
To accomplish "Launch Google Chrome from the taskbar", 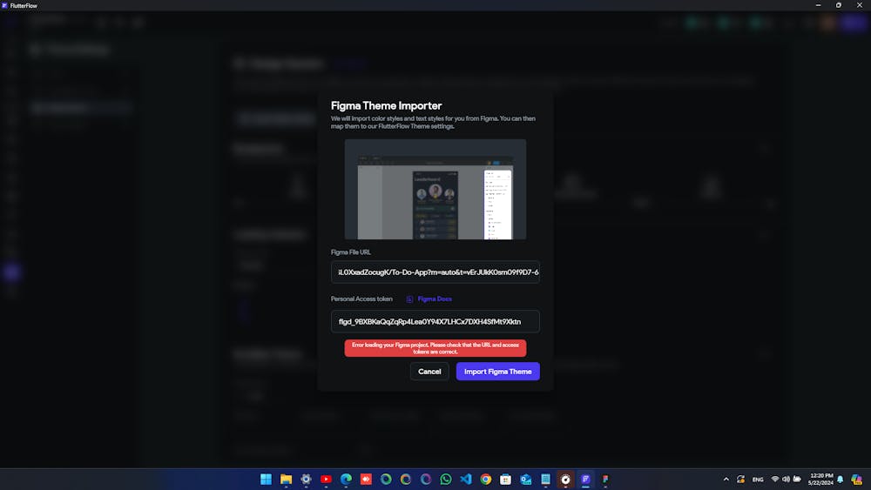I will pos(486,479).
